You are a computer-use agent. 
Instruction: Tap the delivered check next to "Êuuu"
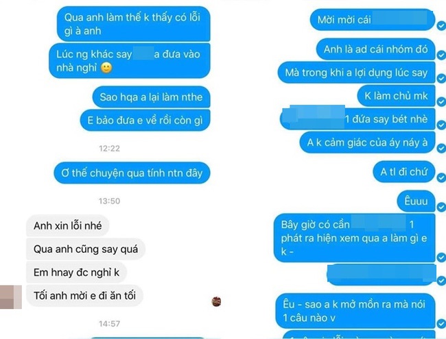pyautogui.click(x=441, y=207)
